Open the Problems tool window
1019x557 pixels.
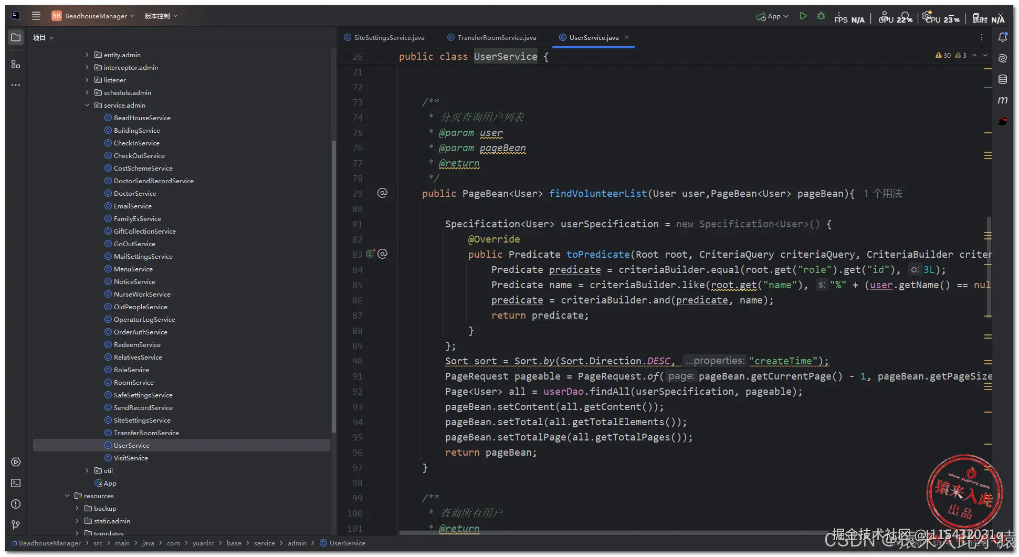coord(16,504)
